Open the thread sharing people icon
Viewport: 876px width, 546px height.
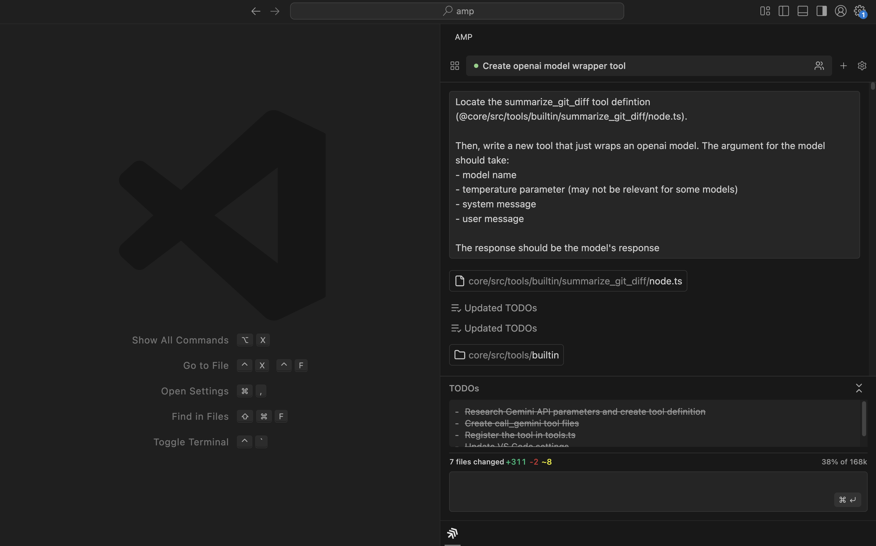coord(819,66)
